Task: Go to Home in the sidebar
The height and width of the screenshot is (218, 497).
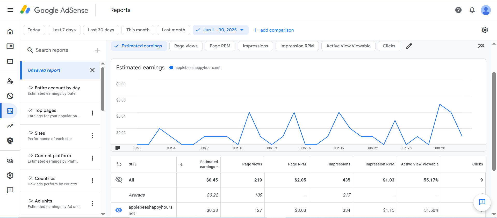Action: click(x=10, y=32)
